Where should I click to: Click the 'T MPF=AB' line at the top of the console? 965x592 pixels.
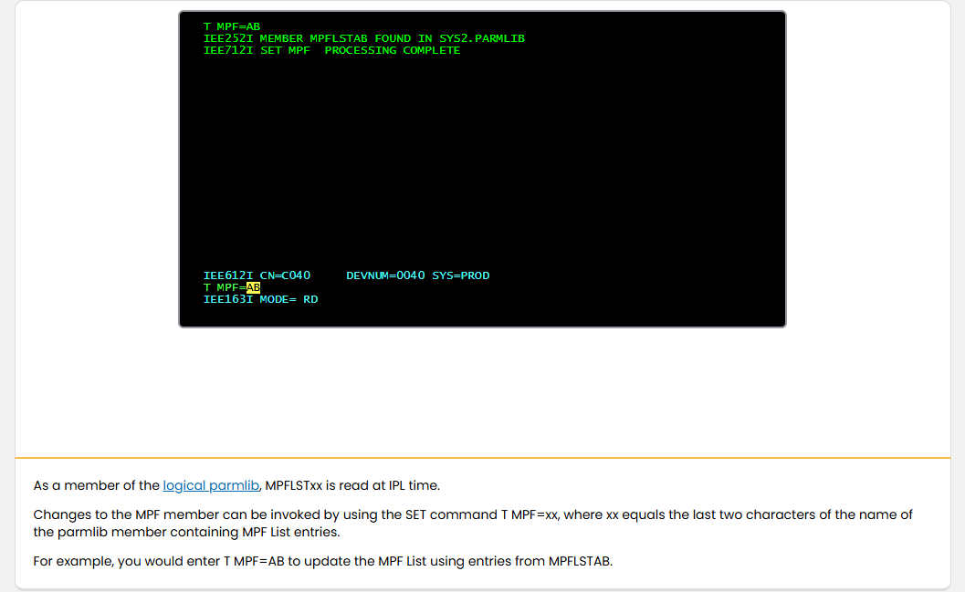[x=231, y=26]
